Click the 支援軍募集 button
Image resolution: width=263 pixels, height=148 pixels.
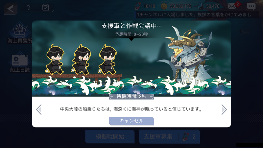pos(169,136)
